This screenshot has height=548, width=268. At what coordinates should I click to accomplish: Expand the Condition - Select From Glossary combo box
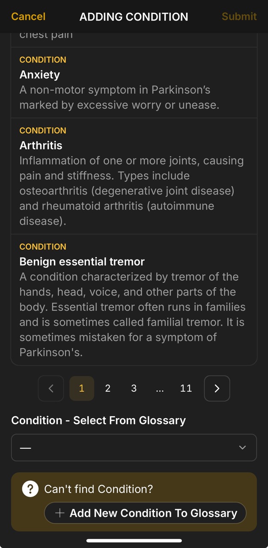134,447
